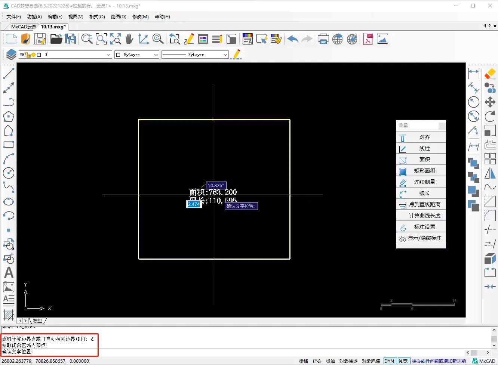Open the layer manager stack icon
The height and width of the screenshot is (365, 498).
coord(11,55)
